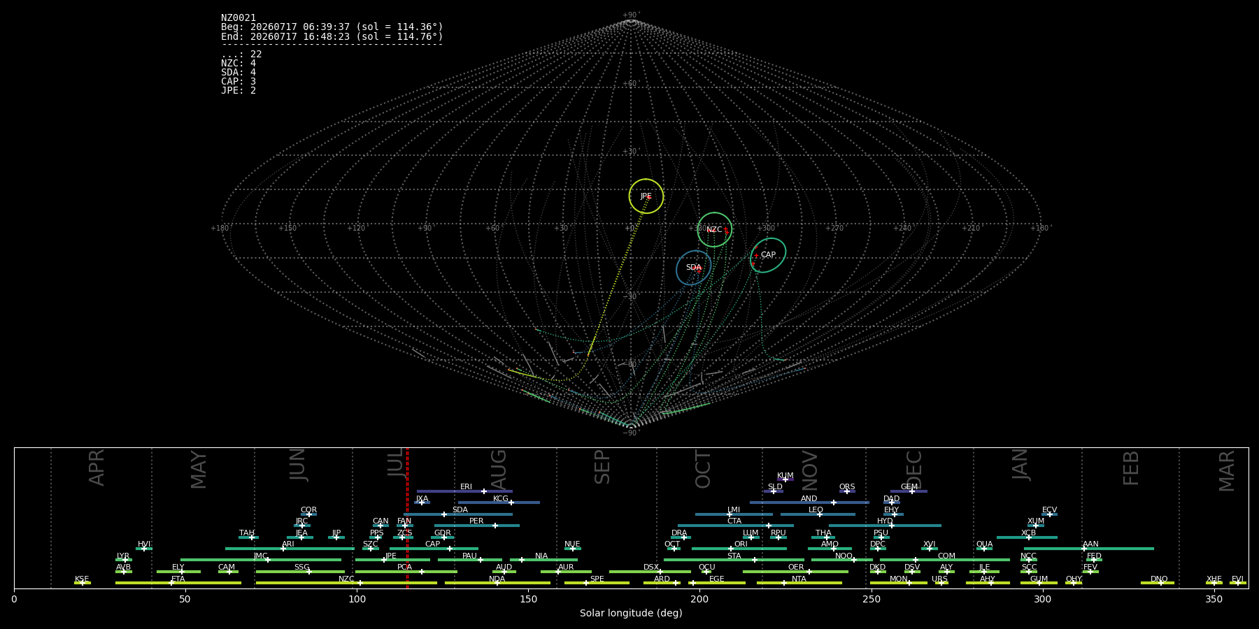Select the DNO shower bar
This screenshot has width=1259, height=629.
click(x=1158, y=583)
